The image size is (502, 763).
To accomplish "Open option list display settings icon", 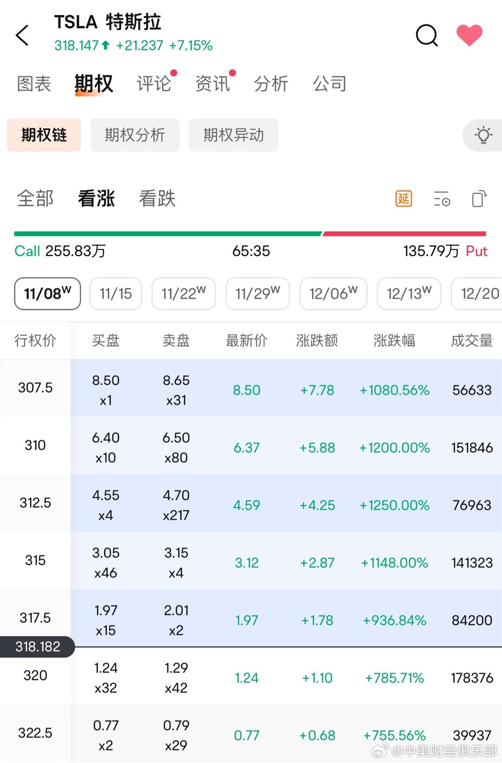I will point(442,199).
